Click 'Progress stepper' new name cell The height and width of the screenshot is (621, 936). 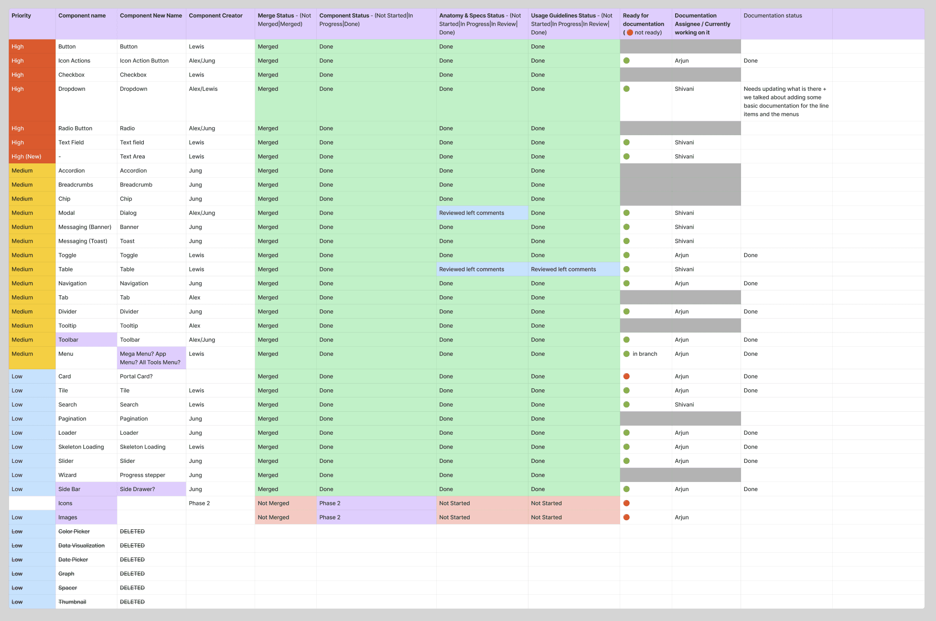coord(142,475)
